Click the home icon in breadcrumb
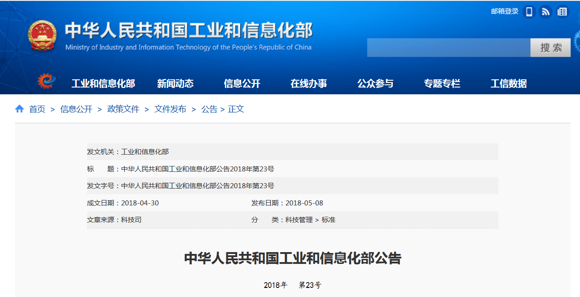This screenshot has height=297, width=580. click(19, 109)
